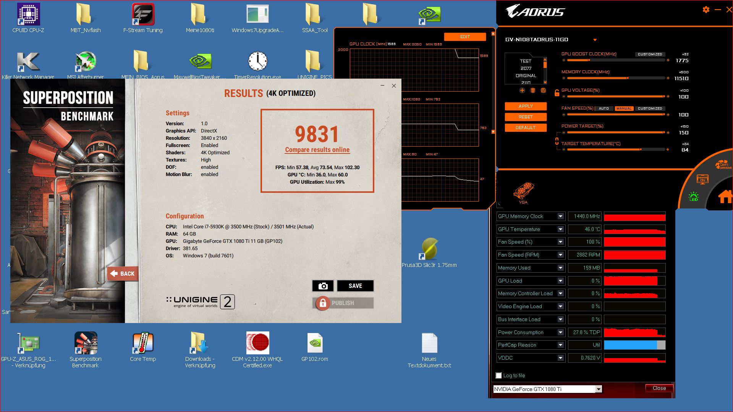Click EDIT on the monitoring graph
Viewport: 733px width, 412px height.
(x=465, y=37)
